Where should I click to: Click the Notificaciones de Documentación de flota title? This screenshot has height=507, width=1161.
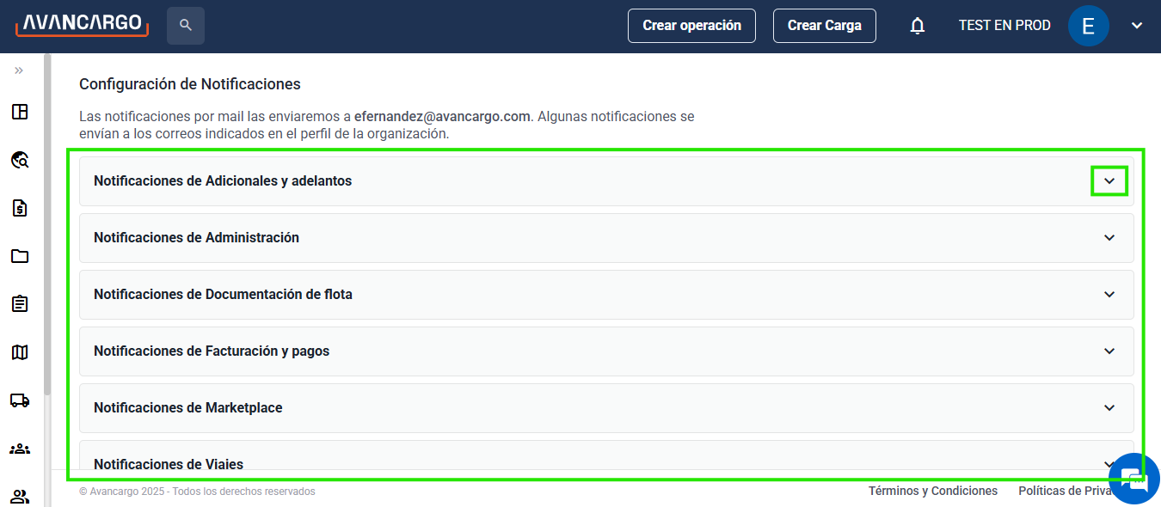click(223, 295)
